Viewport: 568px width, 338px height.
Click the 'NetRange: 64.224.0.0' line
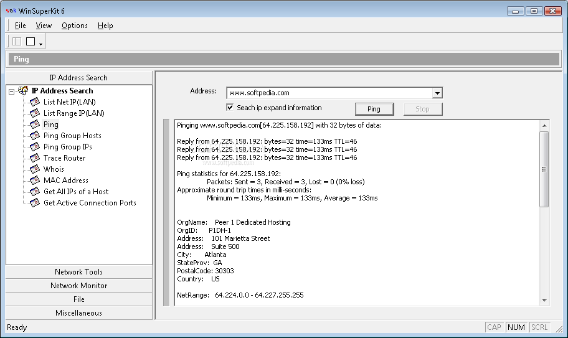click(x=240, y=295)
